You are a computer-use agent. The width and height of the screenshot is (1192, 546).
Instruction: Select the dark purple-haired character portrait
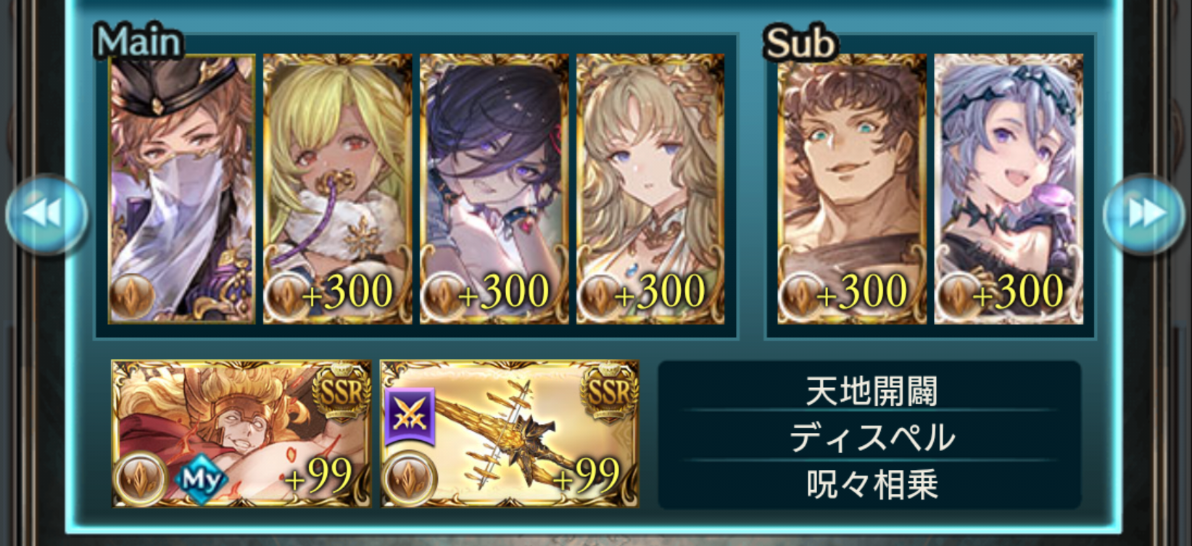tap(494, 189)
